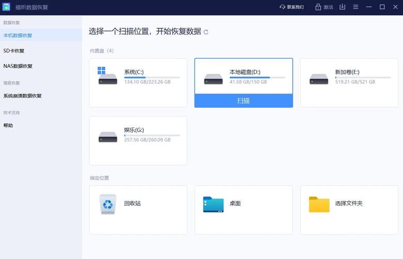Open 联系我们 contact support
This screenshot has width=403, height=259.
click(x=292, y=7)
